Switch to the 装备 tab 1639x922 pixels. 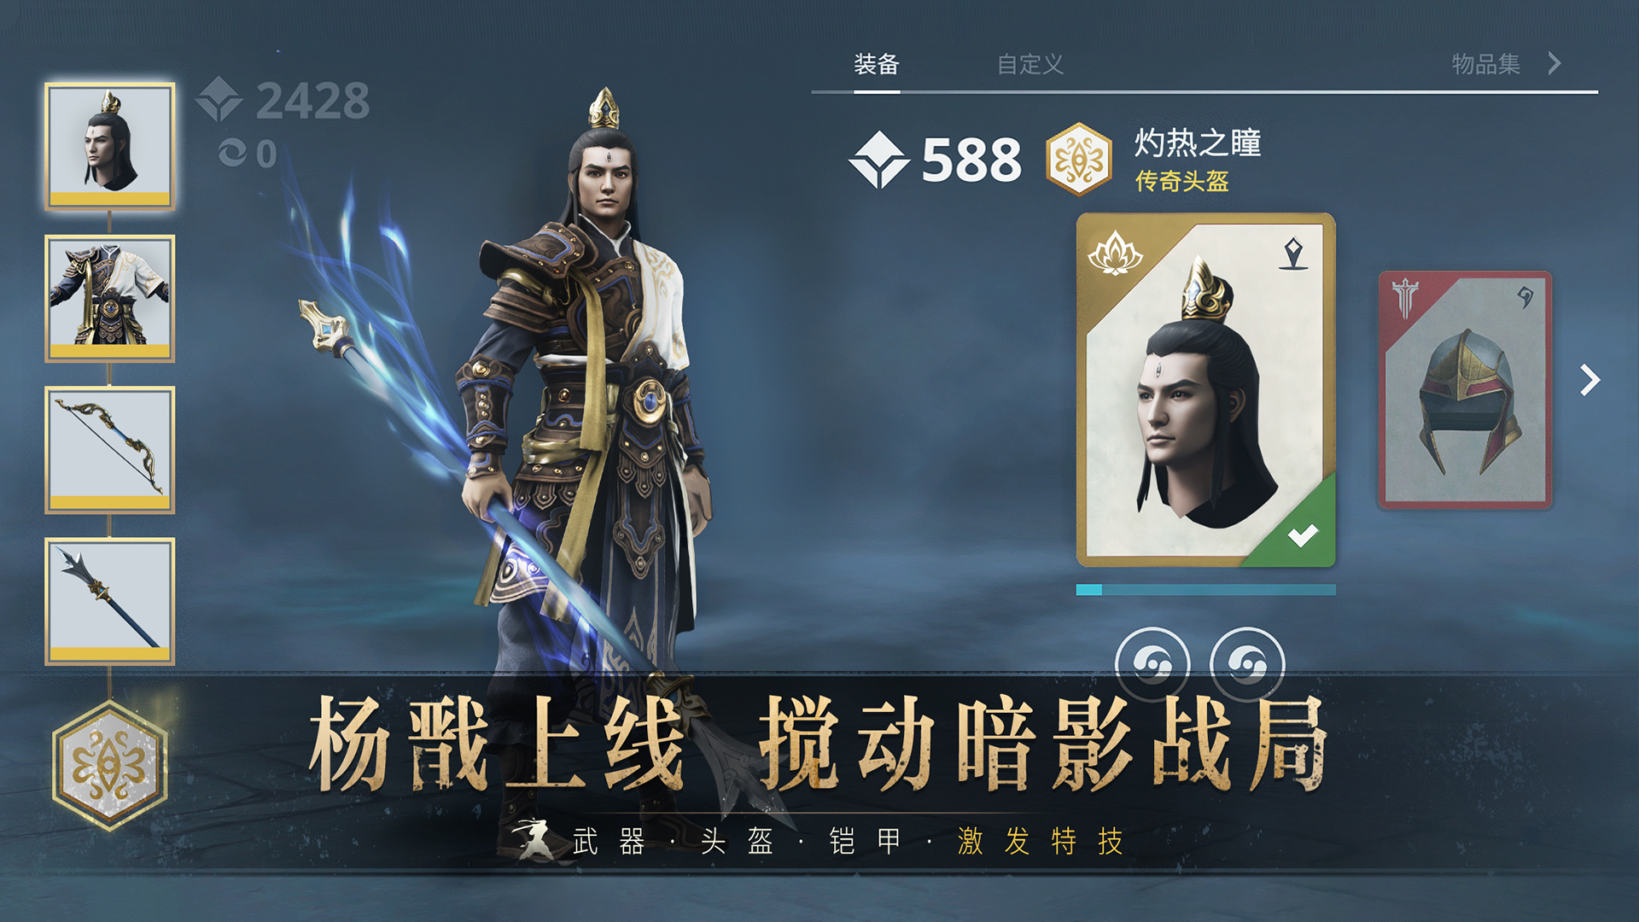[877, 64]
